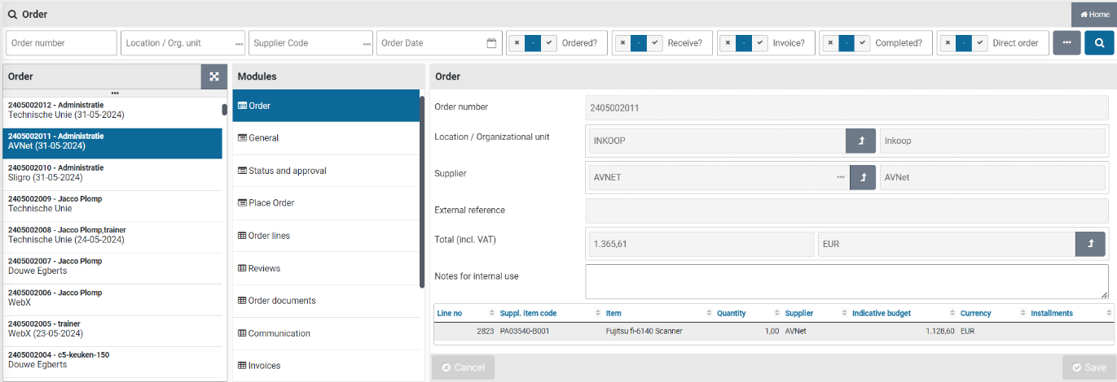Viewport: 1117px width, 382px height.
Task: Jump to linked Supplier AVNET record
Action: (x=862, y=176)
